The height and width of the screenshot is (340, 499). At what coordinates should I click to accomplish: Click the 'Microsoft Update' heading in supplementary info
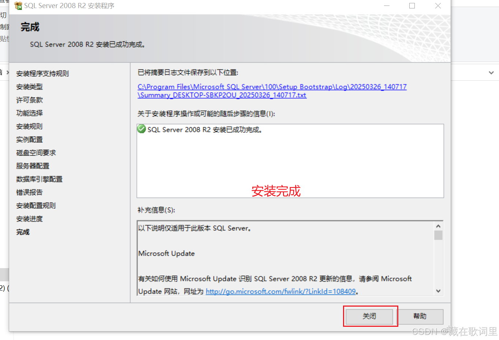(167, 253)
